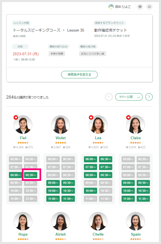The image size is (161, 244).
Task: Click the Airish name link
Action: 61,235
